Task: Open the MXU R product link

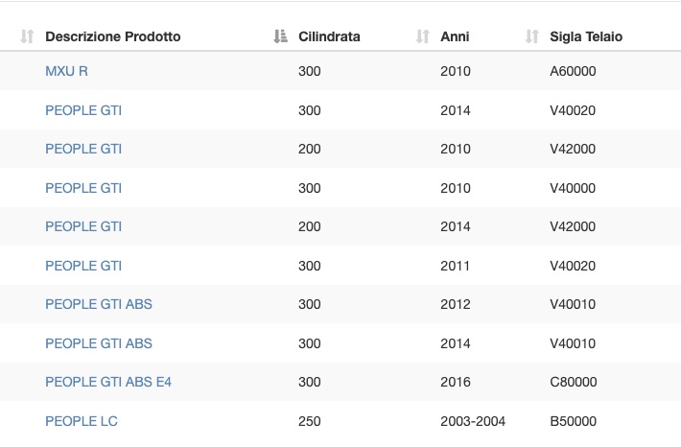Action: point(66,71)
